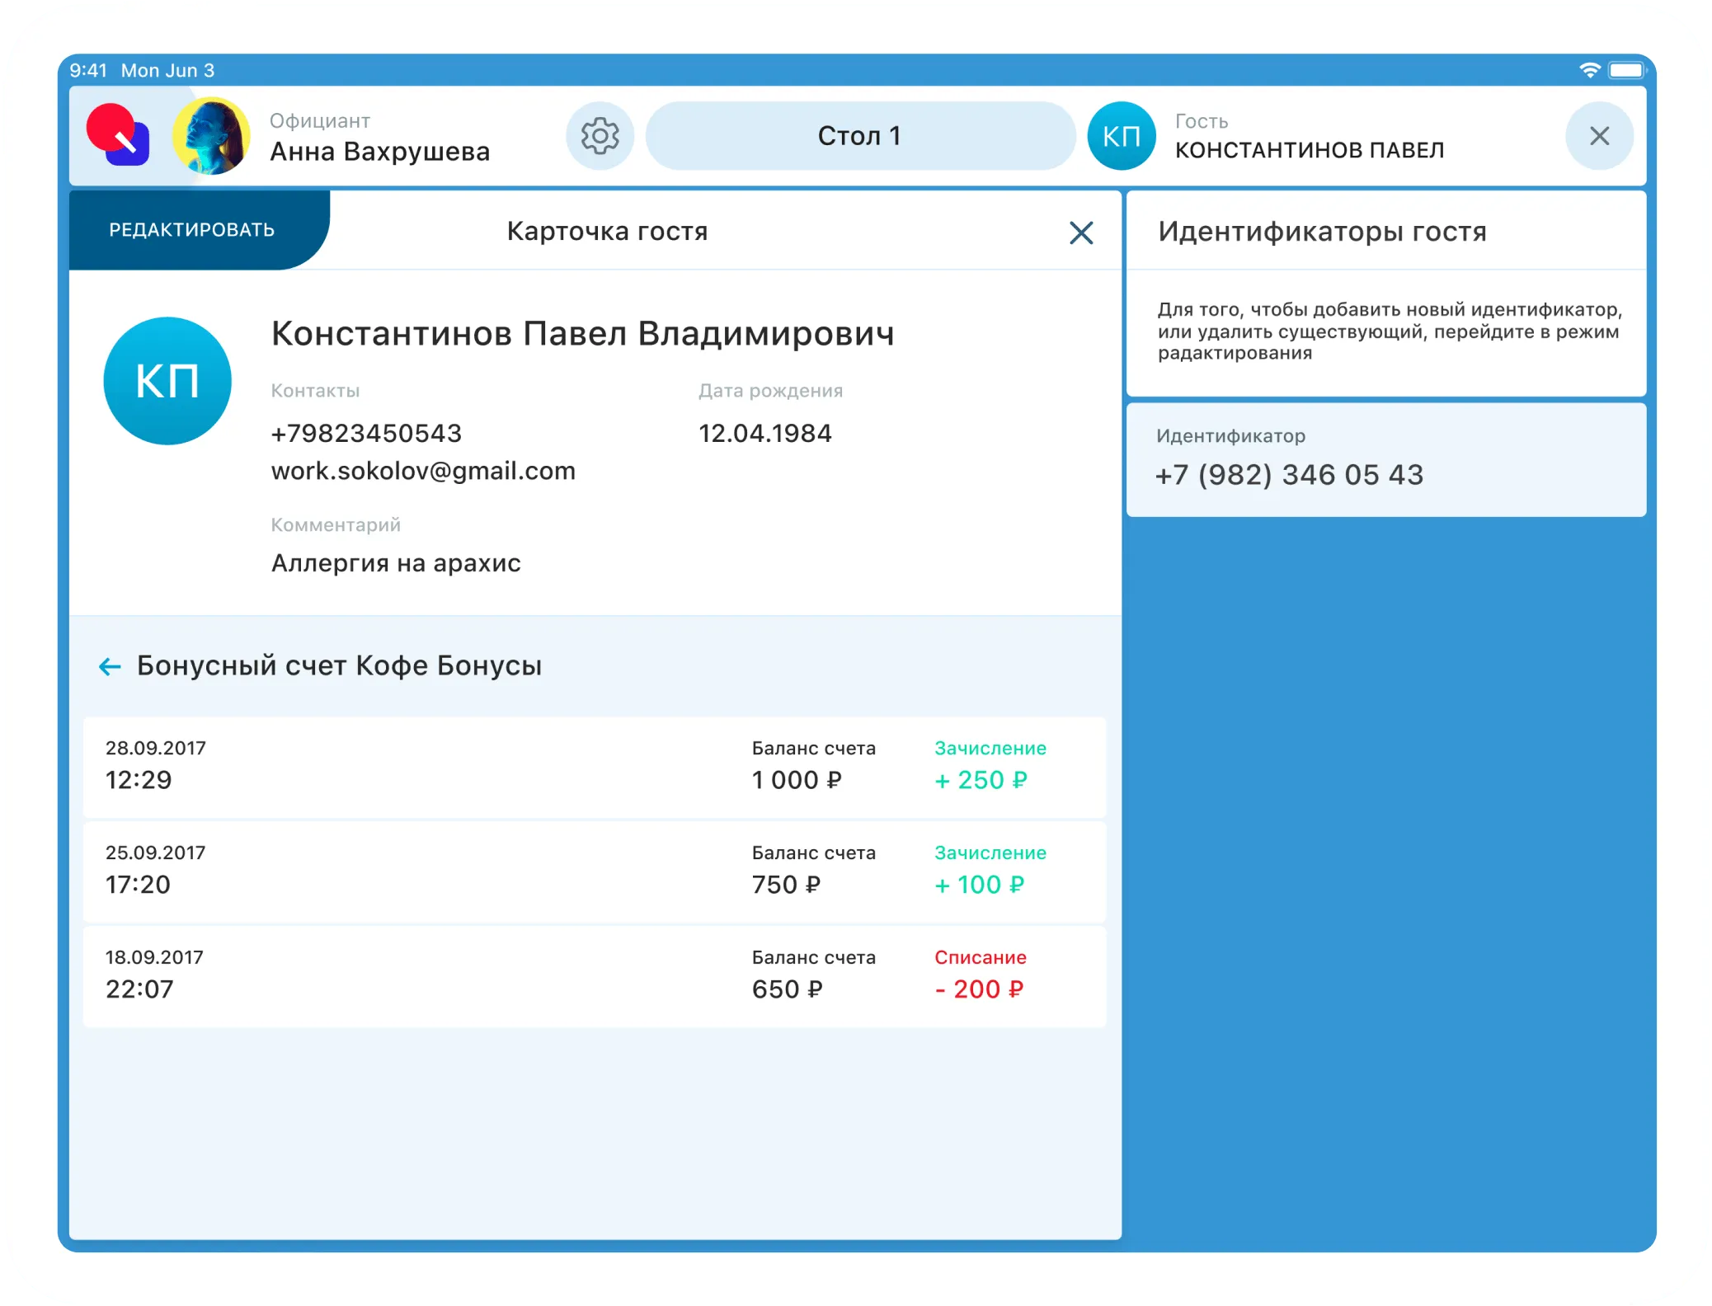
Task: Open the 18.09.2017 Списание transaction row
Action: 594,976
